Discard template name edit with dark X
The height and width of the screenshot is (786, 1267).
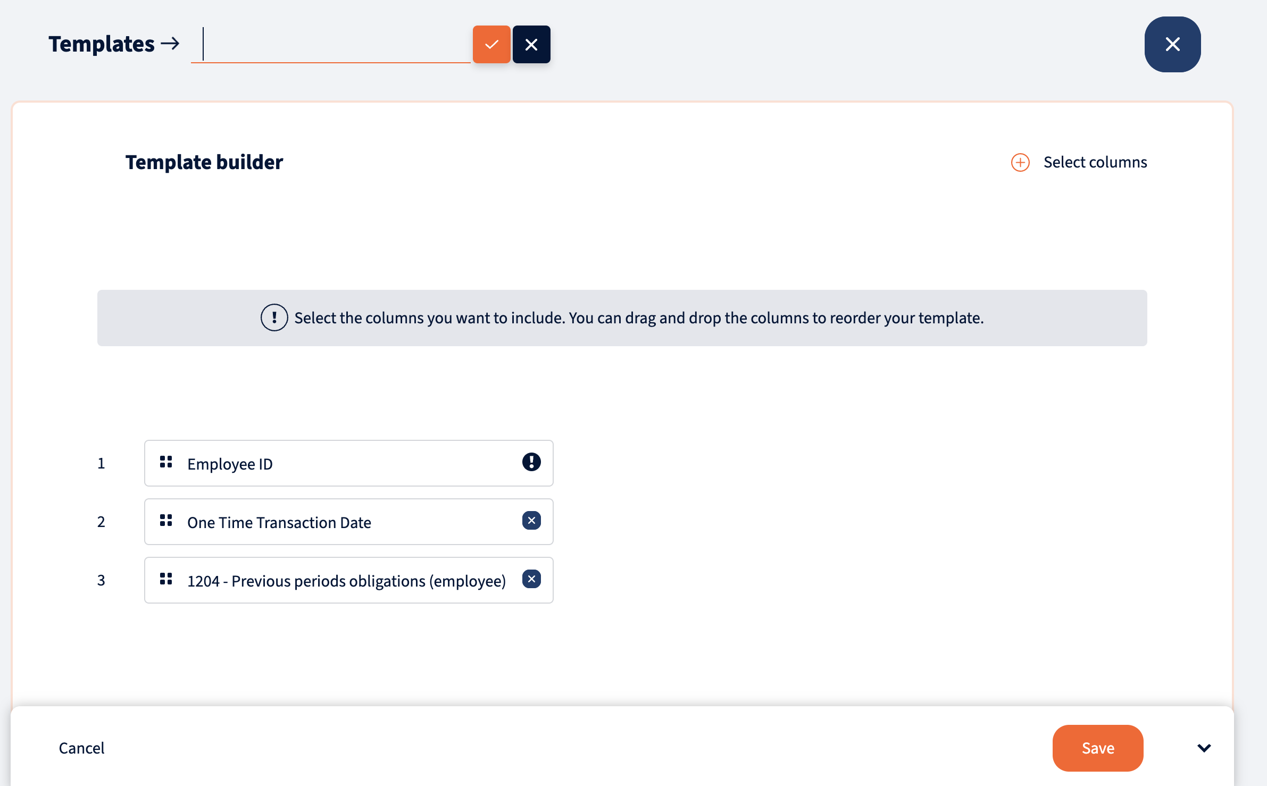531,44
